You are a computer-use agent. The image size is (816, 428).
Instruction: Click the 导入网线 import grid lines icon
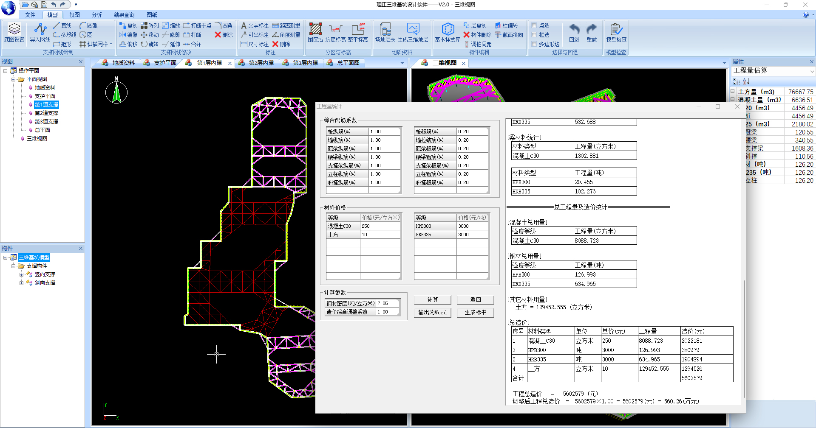point(40,32)
